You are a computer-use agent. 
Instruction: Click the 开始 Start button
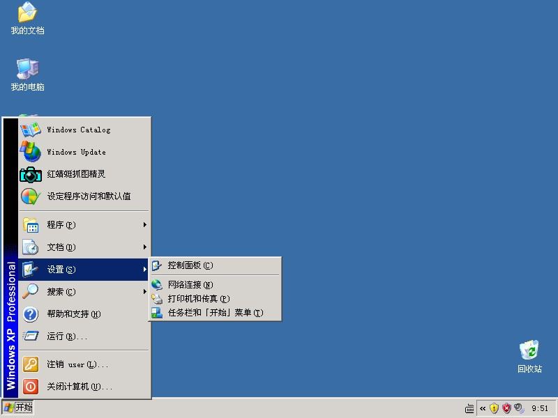point(17,408)
